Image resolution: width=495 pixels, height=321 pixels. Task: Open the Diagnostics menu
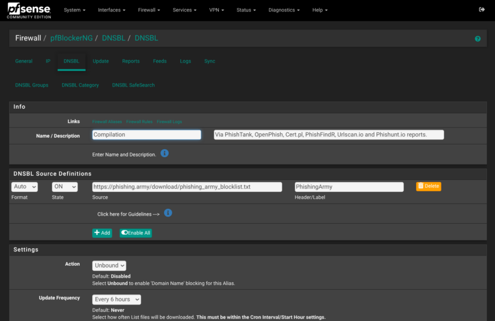[284, 10]
